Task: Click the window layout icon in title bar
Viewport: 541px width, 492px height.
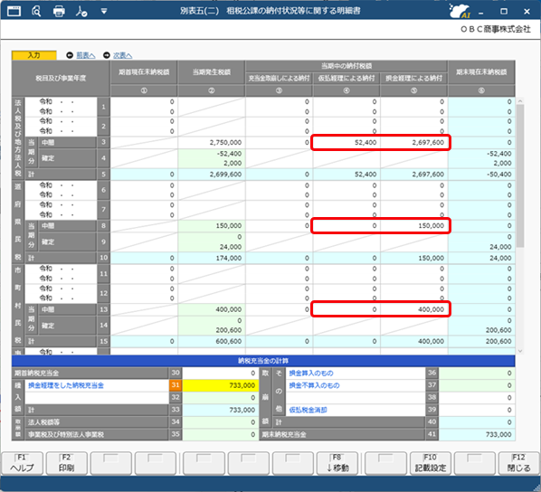Action: [x=14, y=11]
